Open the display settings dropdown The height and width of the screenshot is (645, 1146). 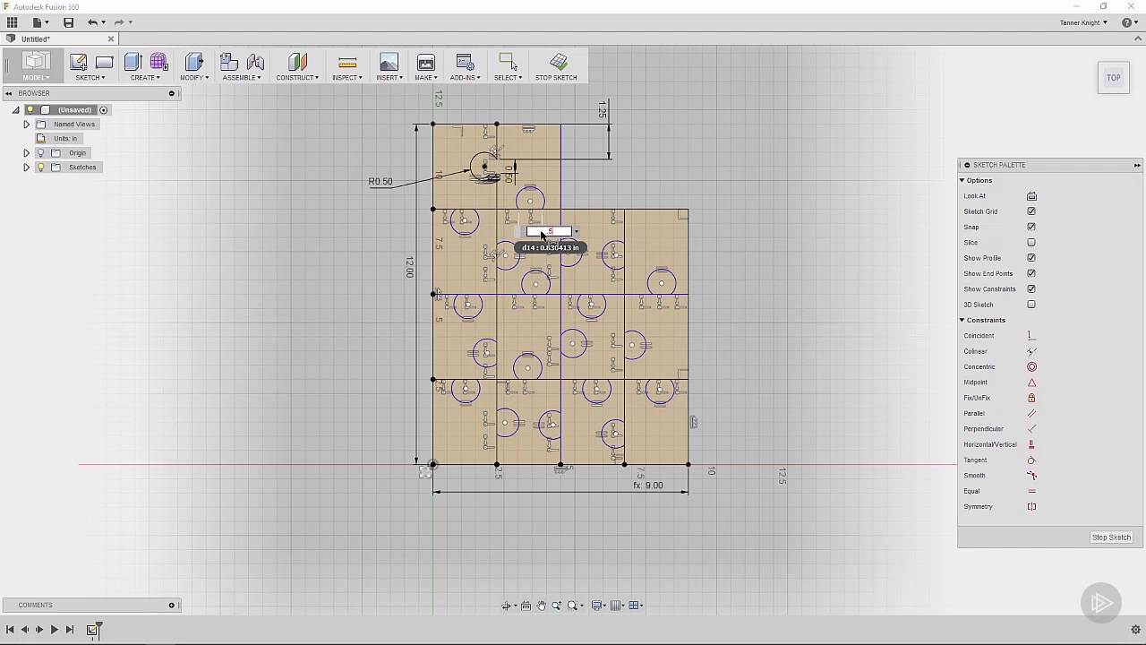[598, 606]
